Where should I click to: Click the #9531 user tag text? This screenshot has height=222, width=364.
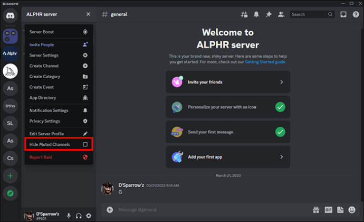[41, 219]
